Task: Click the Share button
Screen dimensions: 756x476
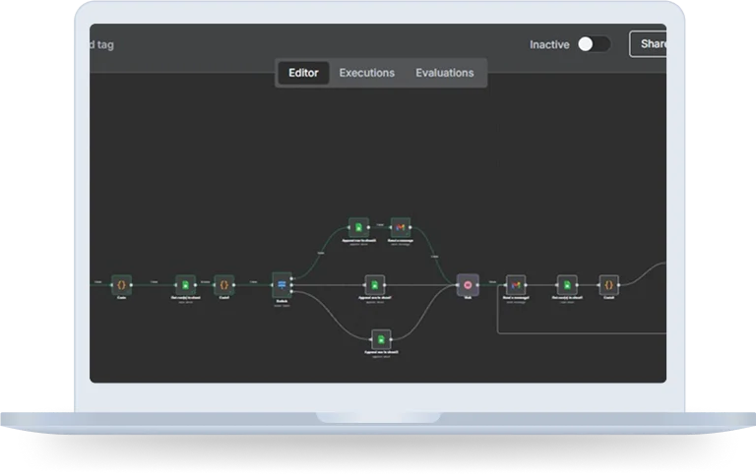Action: click(652, 44)
